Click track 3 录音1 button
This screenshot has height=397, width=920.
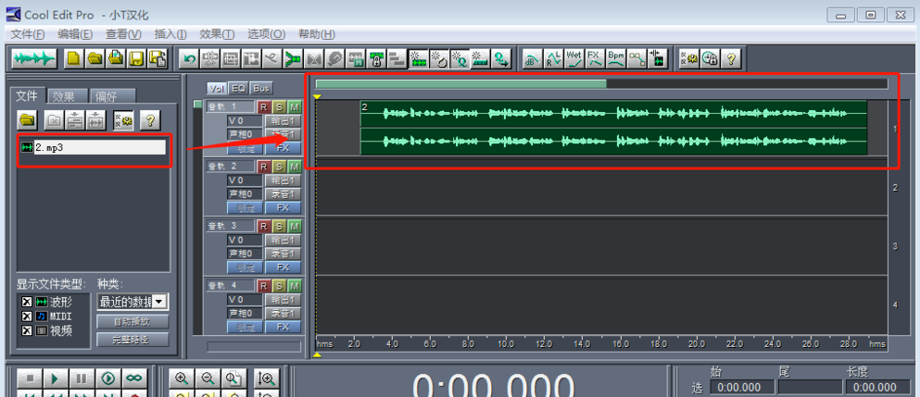click(283, 254)
